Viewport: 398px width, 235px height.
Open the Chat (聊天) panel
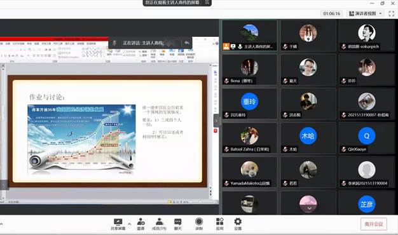click(x=178, y=224)
